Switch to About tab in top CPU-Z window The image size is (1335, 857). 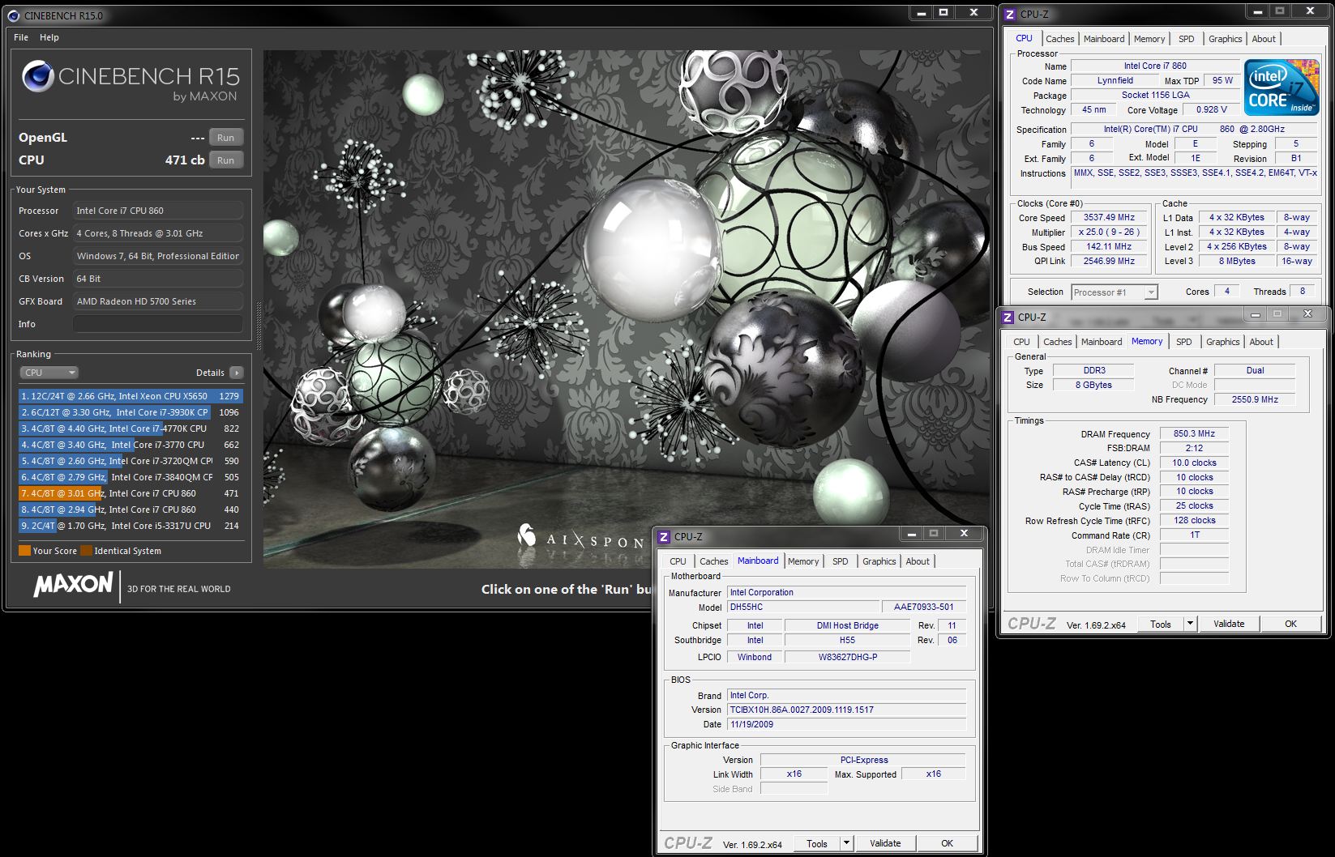pyautogui.click(x=1264, y=39)
